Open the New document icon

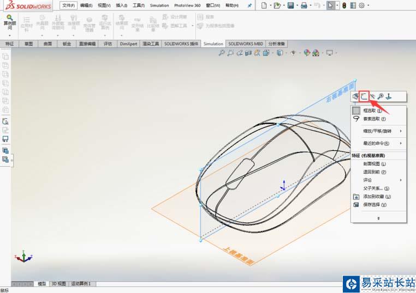coord(264,5)
